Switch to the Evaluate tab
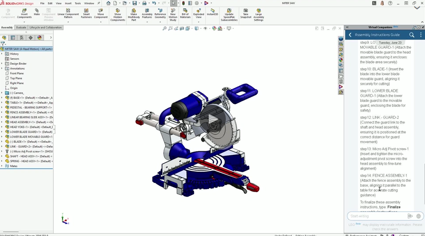Screen dimensions: 425x236 tap(21, 28)
